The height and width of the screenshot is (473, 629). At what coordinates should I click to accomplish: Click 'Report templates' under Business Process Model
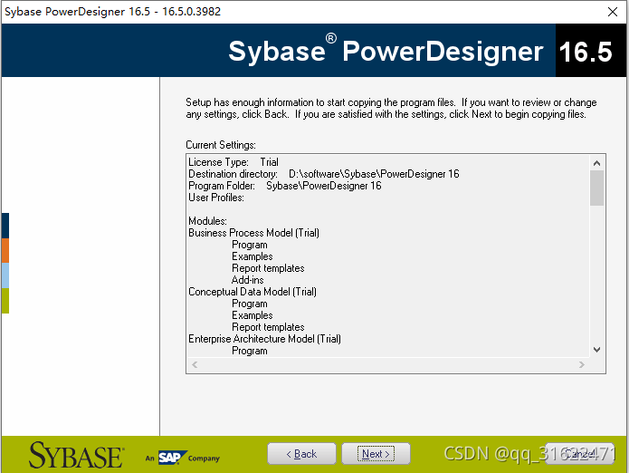[x=268, y=268]
